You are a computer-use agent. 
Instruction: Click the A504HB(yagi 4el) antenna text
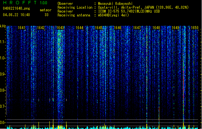pos(113,15)
